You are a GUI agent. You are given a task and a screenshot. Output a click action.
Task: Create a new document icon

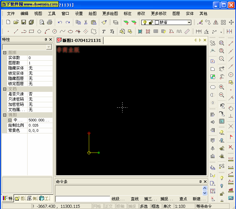(8, 22)
